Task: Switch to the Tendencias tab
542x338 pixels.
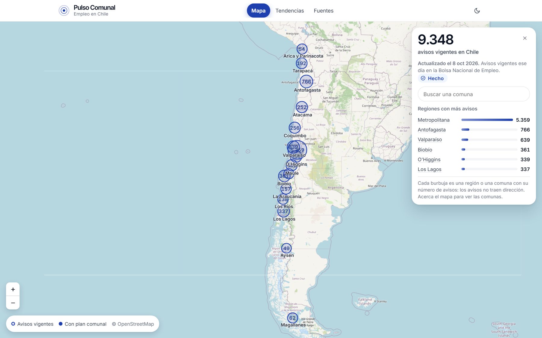Action: tap(290, 11)
